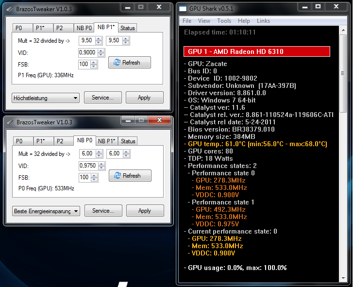Screen dimensions: 353x287
Task: Click the GPU temp.: 61.0°C line
Action: (x=255, y=144)
